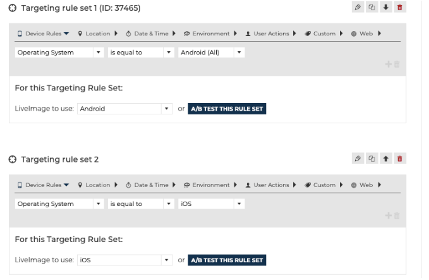Open "is equal to" dropdown in rule set 2
The image size is (429, 280).
(x=140, y=204)
